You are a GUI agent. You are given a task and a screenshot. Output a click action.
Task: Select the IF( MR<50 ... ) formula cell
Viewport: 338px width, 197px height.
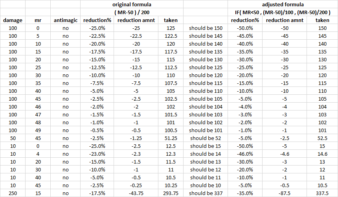pyautogui.click(x=283, y=12)
